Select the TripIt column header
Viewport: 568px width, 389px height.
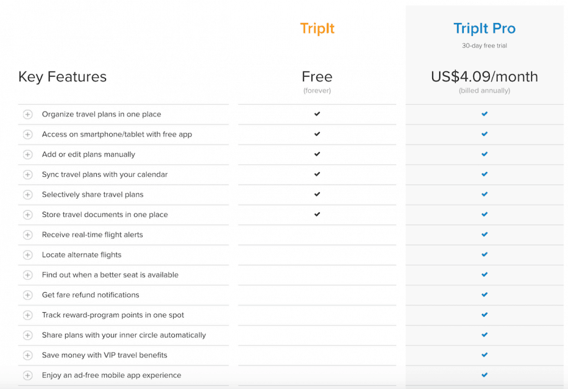tap(317, 29)
